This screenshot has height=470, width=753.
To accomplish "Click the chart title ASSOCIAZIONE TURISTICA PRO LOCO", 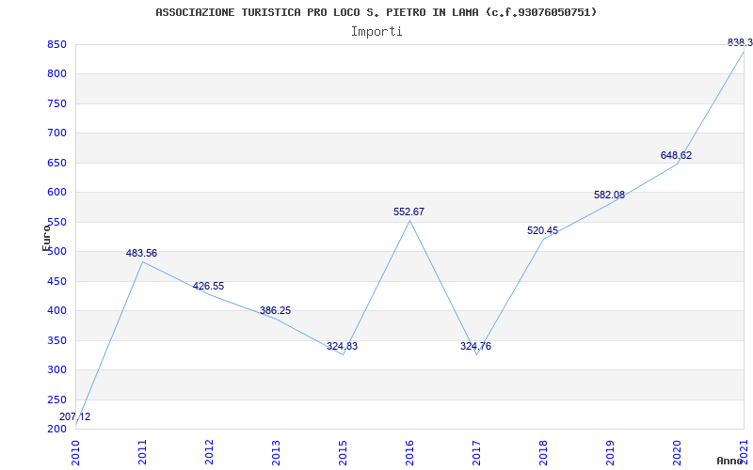I will [376, 12].
